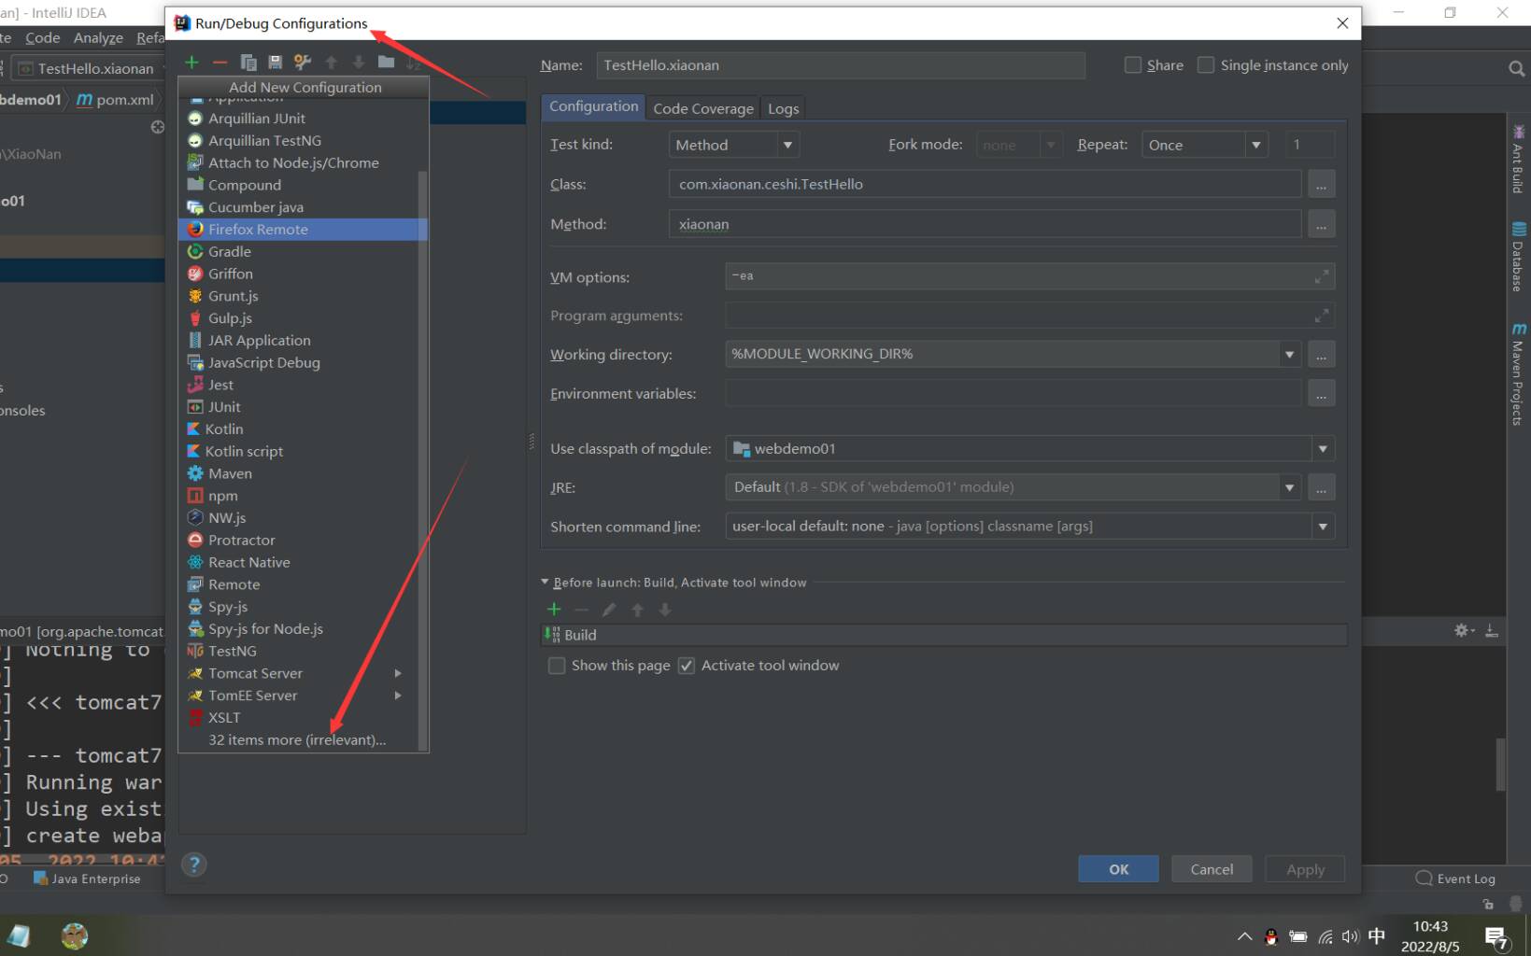The image size is (1531, 956).
Task: Pick Kotlin script configuration type
Action: (303, 452)
